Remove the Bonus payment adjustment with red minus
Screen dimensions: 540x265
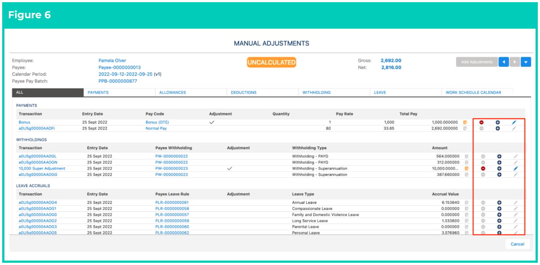click(x=481, y=123)
